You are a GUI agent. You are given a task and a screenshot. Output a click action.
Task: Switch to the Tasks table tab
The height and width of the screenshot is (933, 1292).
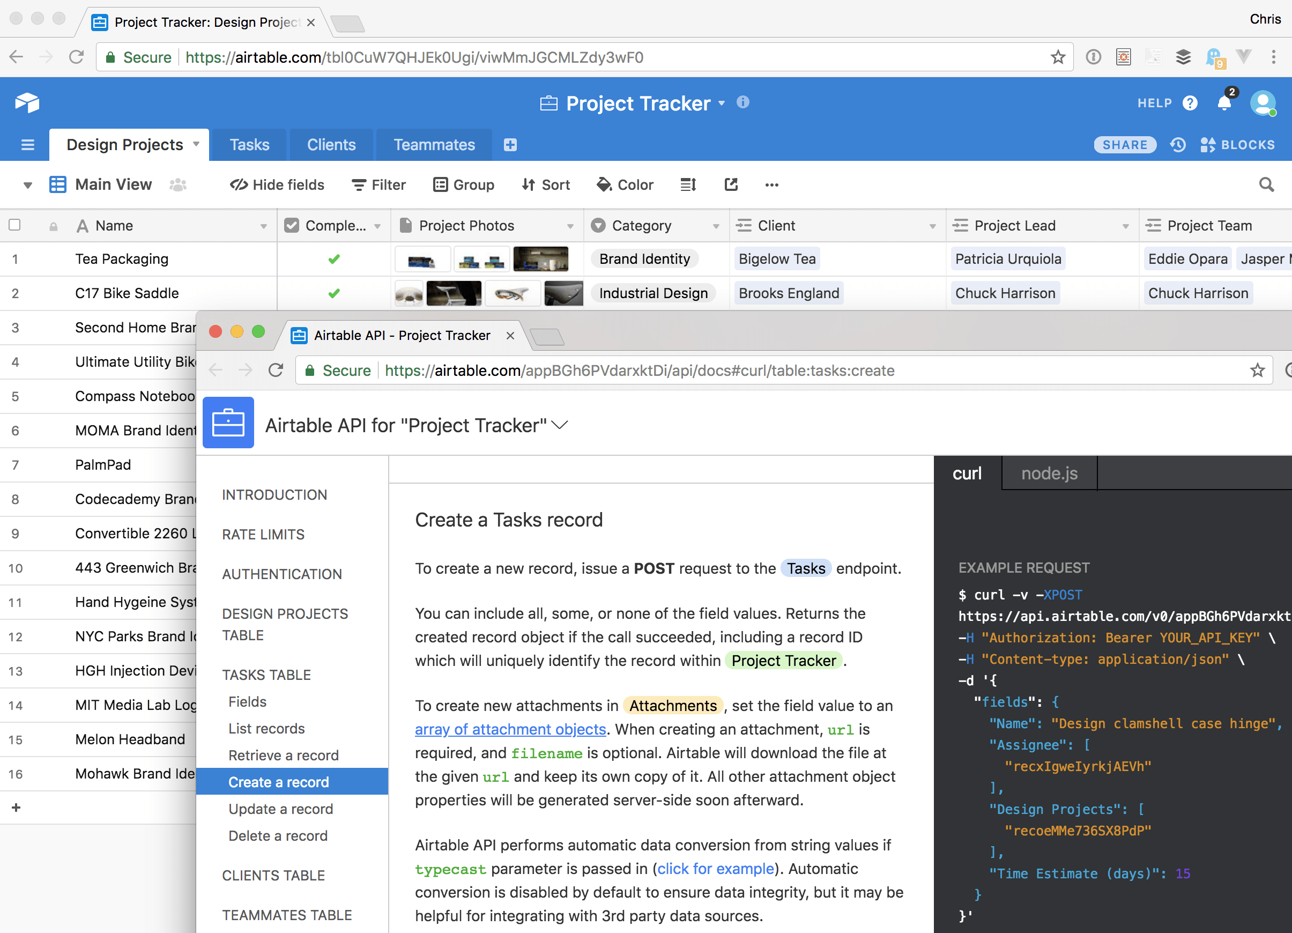pos(249,145)
